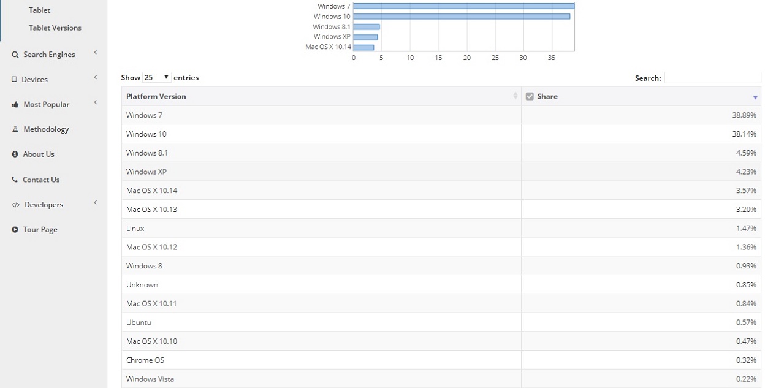This screenshot has height=388, width=776.
Task: Click the 0.22% share value
Action: click(x=746, y=379)
